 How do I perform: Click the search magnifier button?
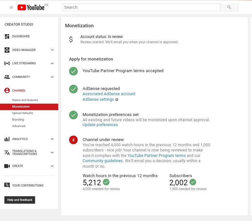click(x=229, y=7)
